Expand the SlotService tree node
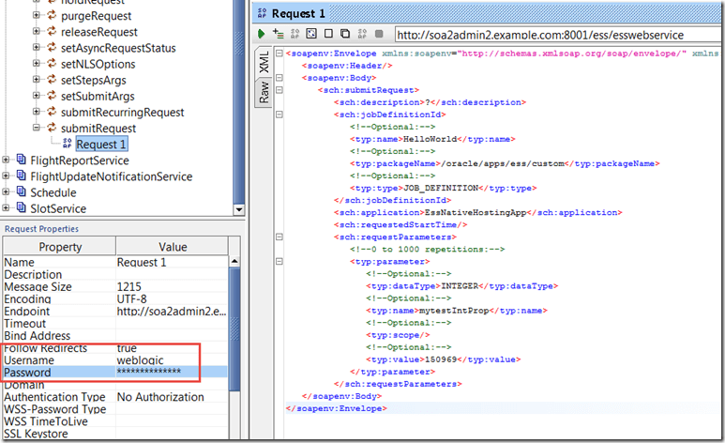 point(7,208)
